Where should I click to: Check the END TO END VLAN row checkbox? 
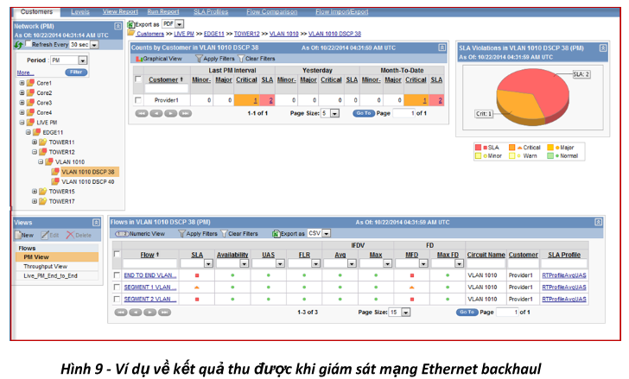point(117,275)
